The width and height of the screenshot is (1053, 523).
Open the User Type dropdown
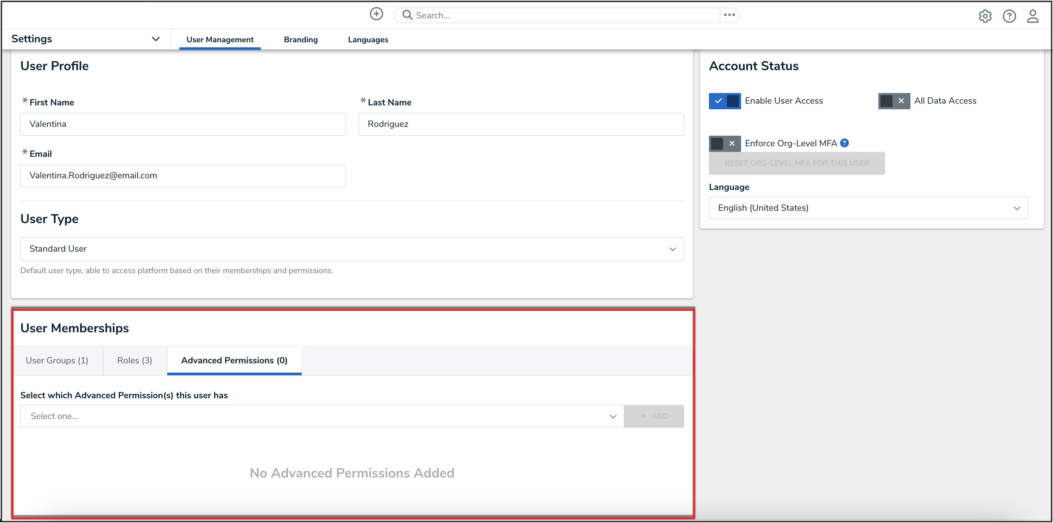point(351,249)
